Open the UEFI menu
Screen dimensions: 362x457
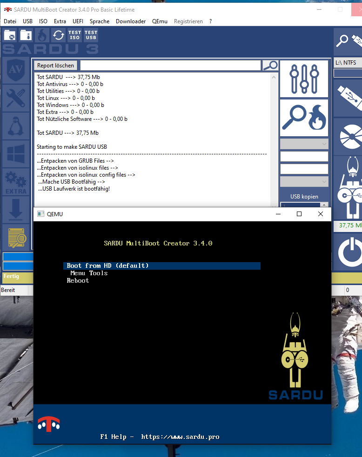coord(78,21)
